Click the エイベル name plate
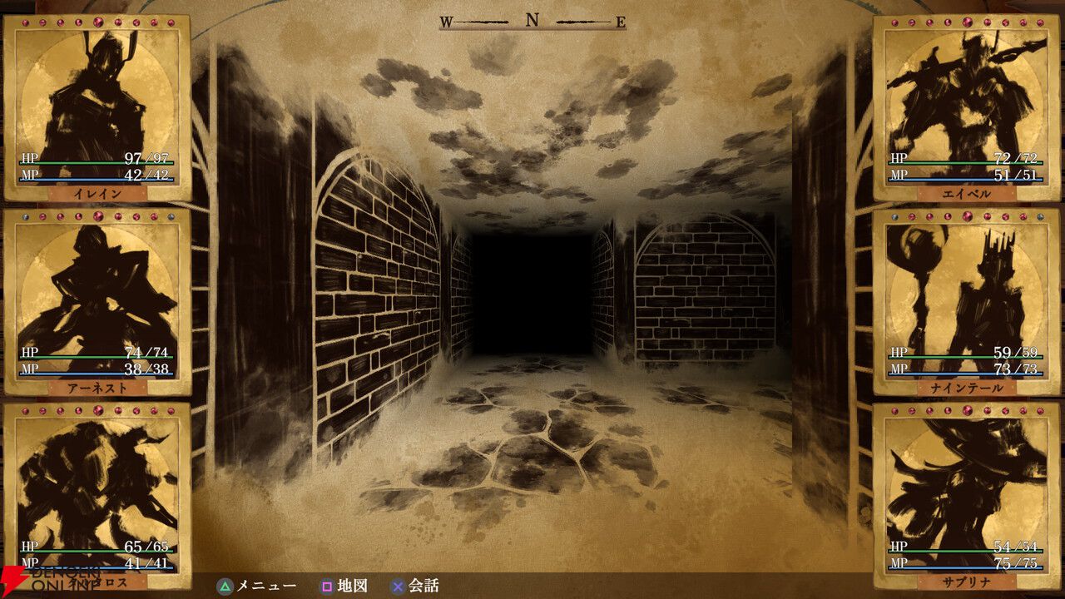 pos(966,193)
